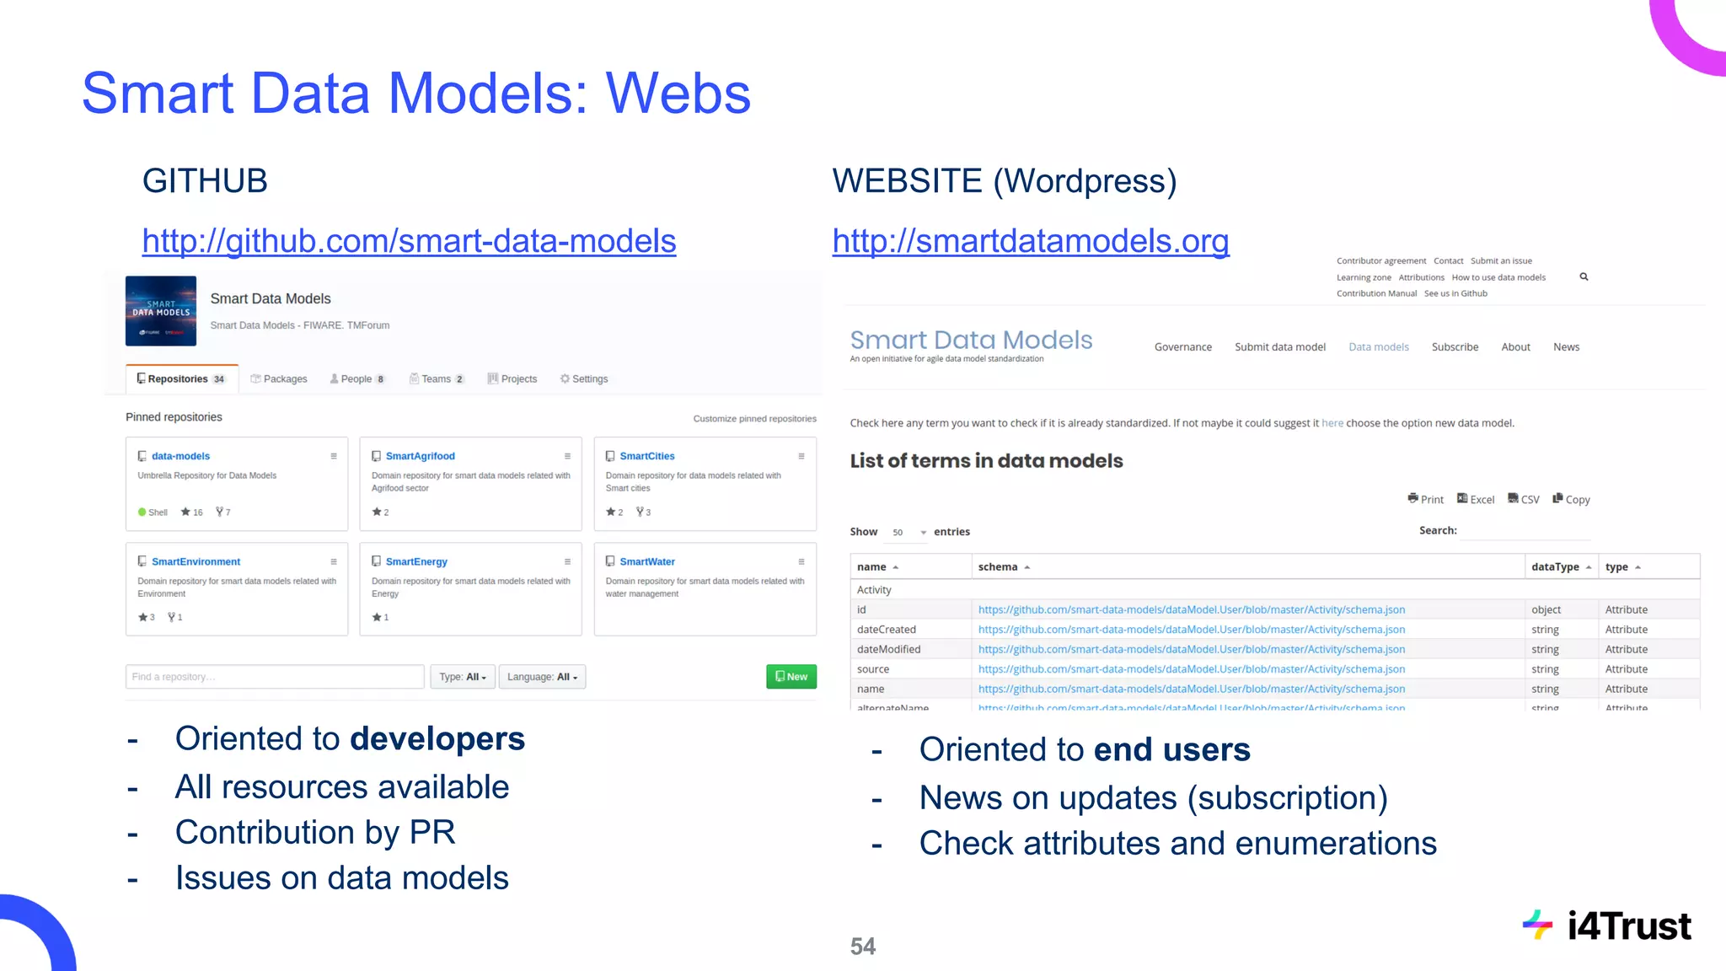Screen dimensions: 1726x971
Task: Click the green New repository button
Action: [791, 677]
